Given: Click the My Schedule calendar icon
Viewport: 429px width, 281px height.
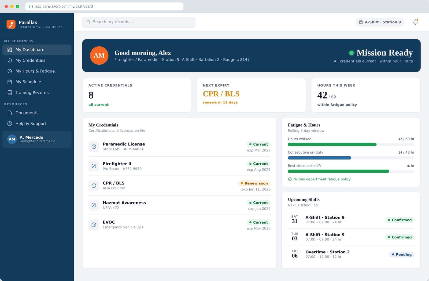Looking at the screenshot, I should (x=10, y=82).
